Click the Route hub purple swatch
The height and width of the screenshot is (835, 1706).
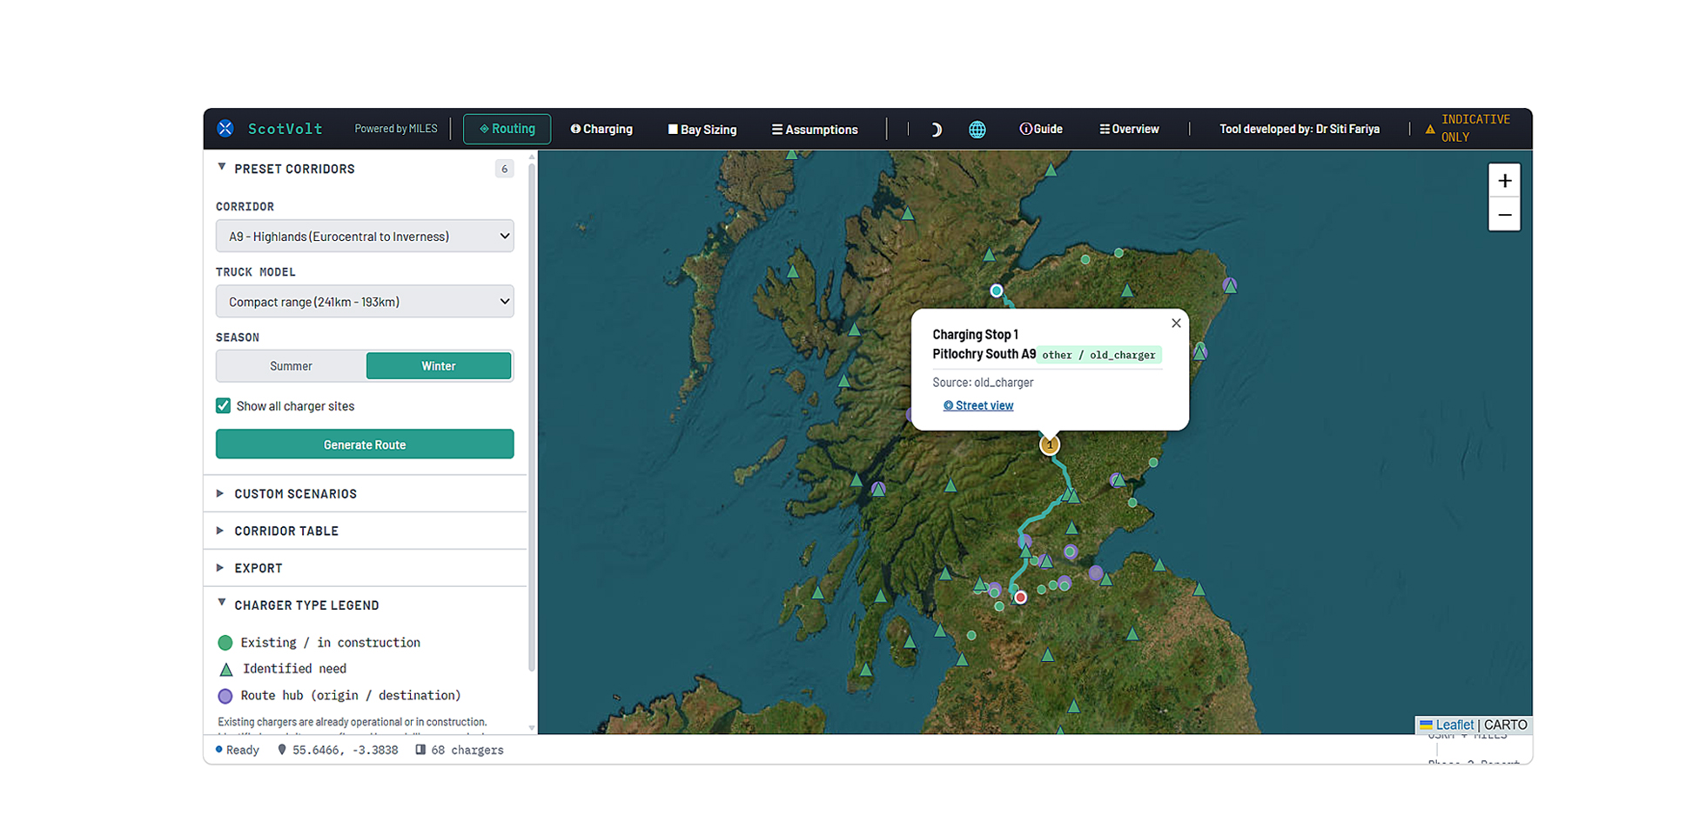225,696
